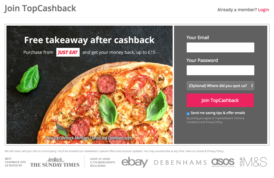The image size is (274, 178).
Task: Click The Sunday Times logo
Action: [x=55, y=162]
